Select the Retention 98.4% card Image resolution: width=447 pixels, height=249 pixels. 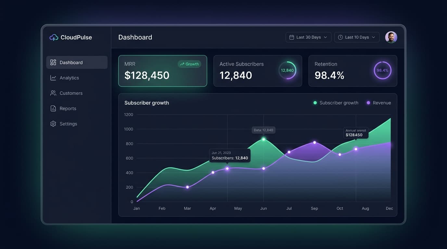tap(353, 71)
